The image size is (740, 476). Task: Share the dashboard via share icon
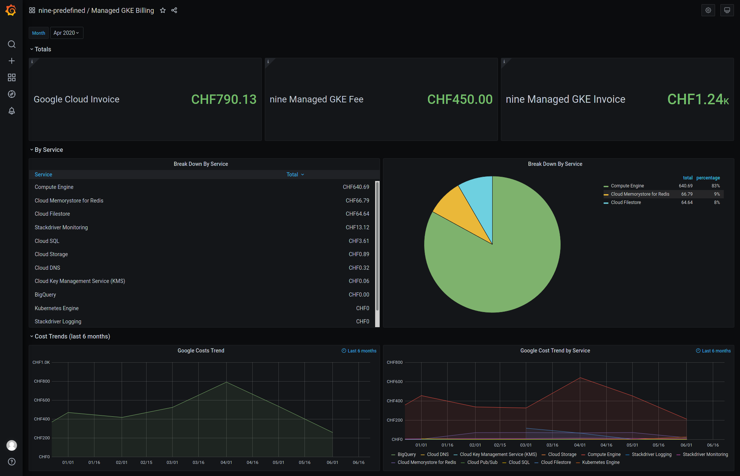point(174,10)
